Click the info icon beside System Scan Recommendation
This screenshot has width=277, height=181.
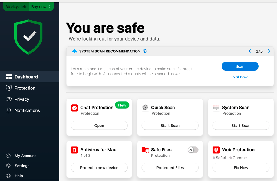coord(145,51)
